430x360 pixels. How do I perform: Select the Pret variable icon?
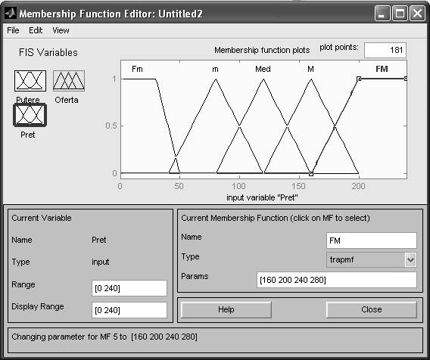coord(30,115)
